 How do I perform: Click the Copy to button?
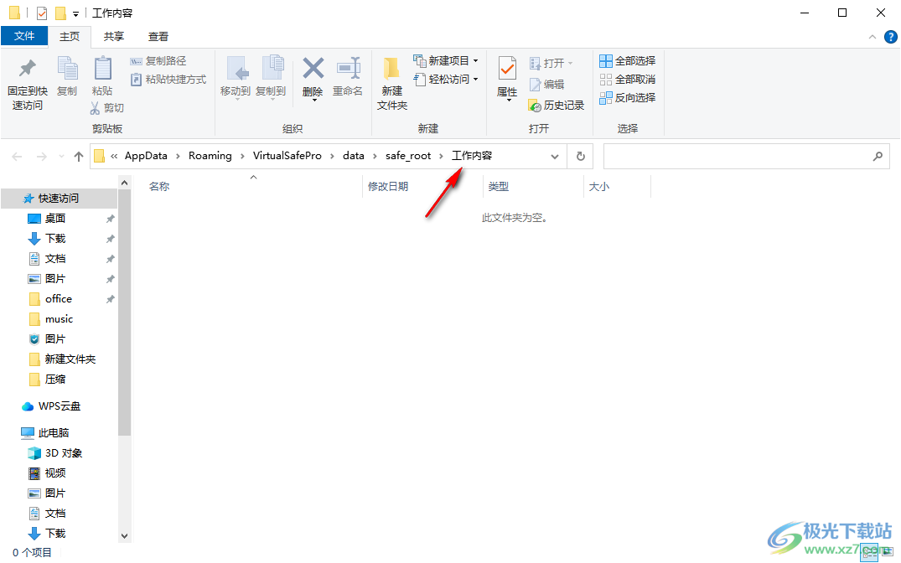point(271,78)
